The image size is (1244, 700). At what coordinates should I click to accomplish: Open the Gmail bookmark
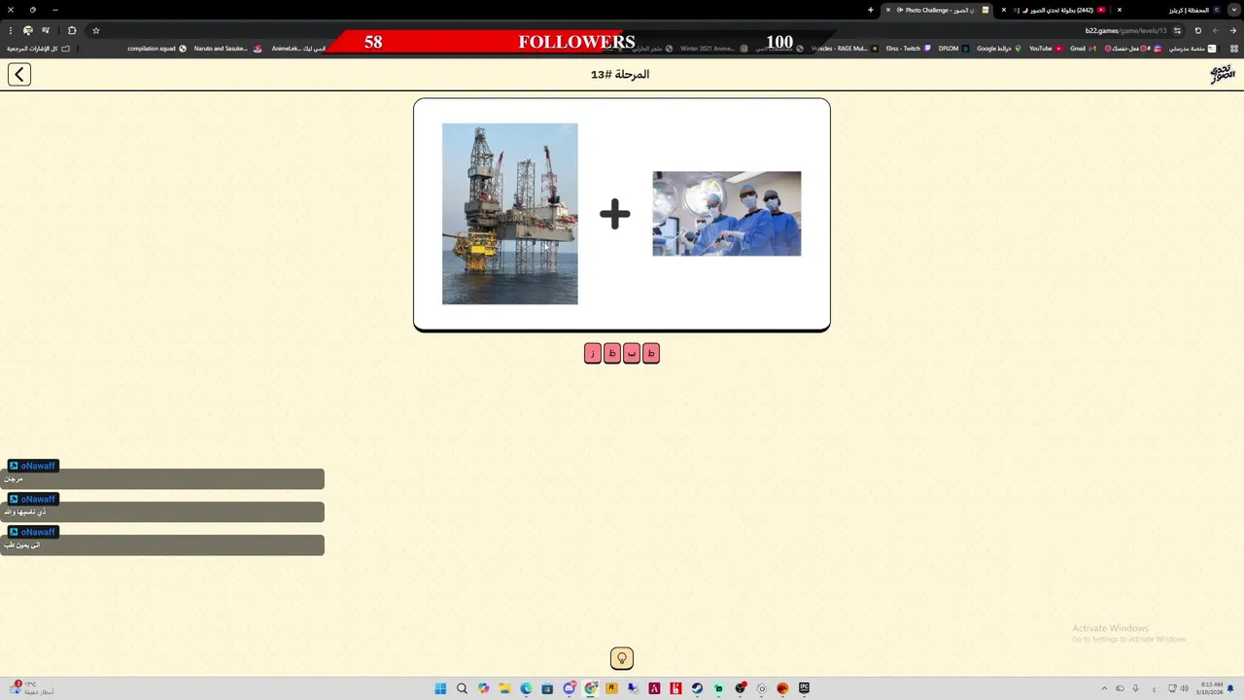pos(1084,49)
